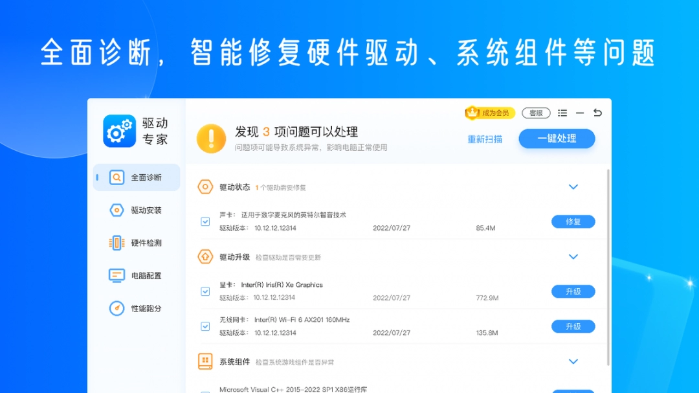Click 修复 to fix the 声卡 driver
The width and height of the screenshot is (699, 393).
[573, 221]
